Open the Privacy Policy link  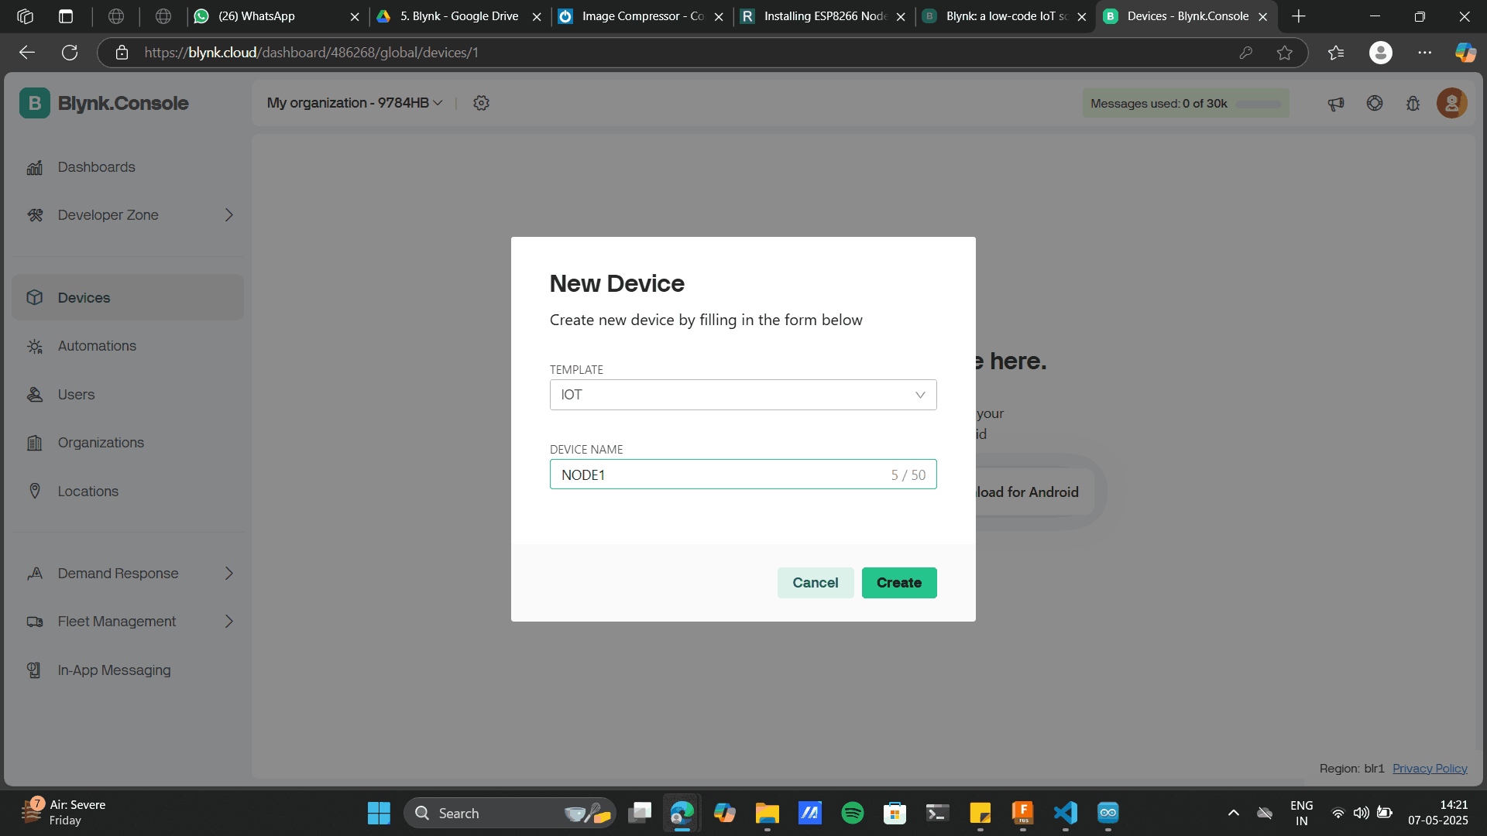[x=1430, y=769]
